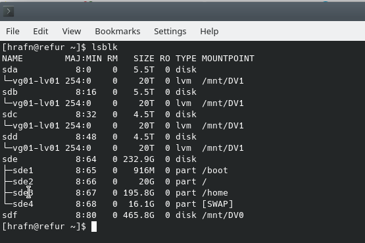The width and height of the screenshot is (365, 243).
Task: Click vg01-lv01 under sdd
Action: pos(36,148)
